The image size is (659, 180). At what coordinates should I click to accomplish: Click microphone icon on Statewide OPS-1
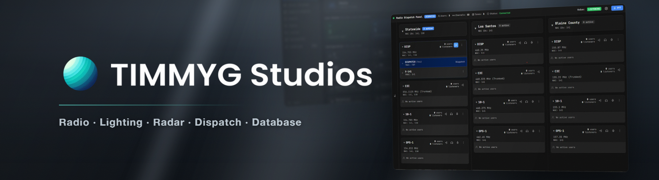pos(457,143)
